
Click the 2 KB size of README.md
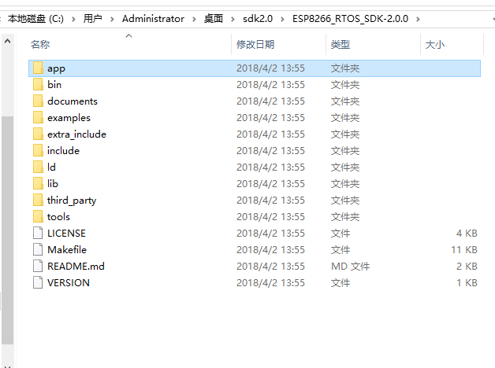(x=467, y=267)
